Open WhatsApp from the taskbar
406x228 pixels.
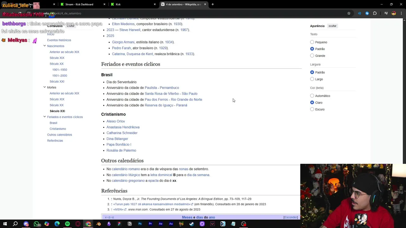(x=36, y=224)
